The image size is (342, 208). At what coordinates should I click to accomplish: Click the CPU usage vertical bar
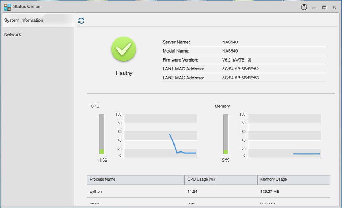[102, 134]
